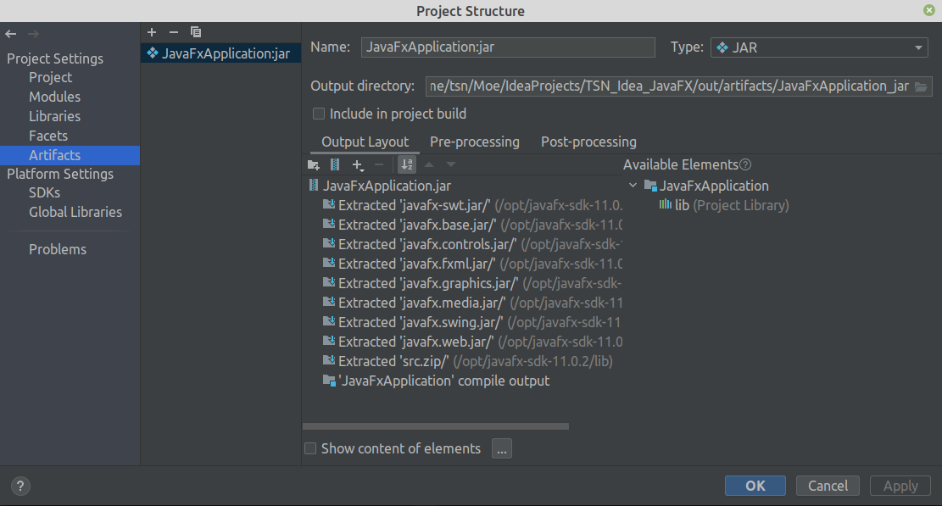Viewport: 942px width, 506px height.
Task: Add a new artifact with plus icon
Action: click(152, 32)
